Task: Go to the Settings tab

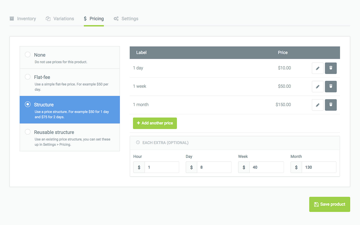Action: (x=126, y=19)
